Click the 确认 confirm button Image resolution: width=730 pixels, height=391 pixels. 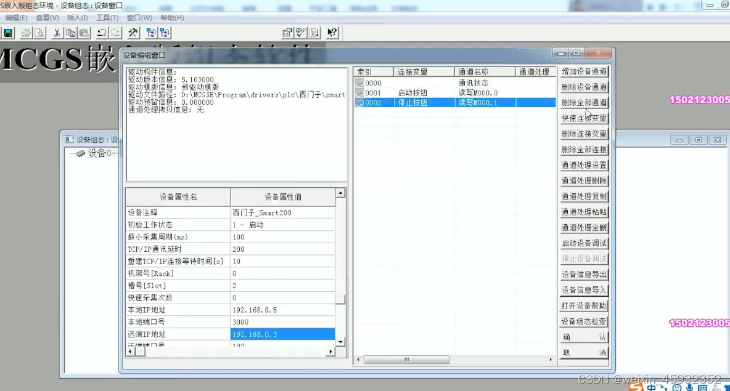[x=584, y=337]
